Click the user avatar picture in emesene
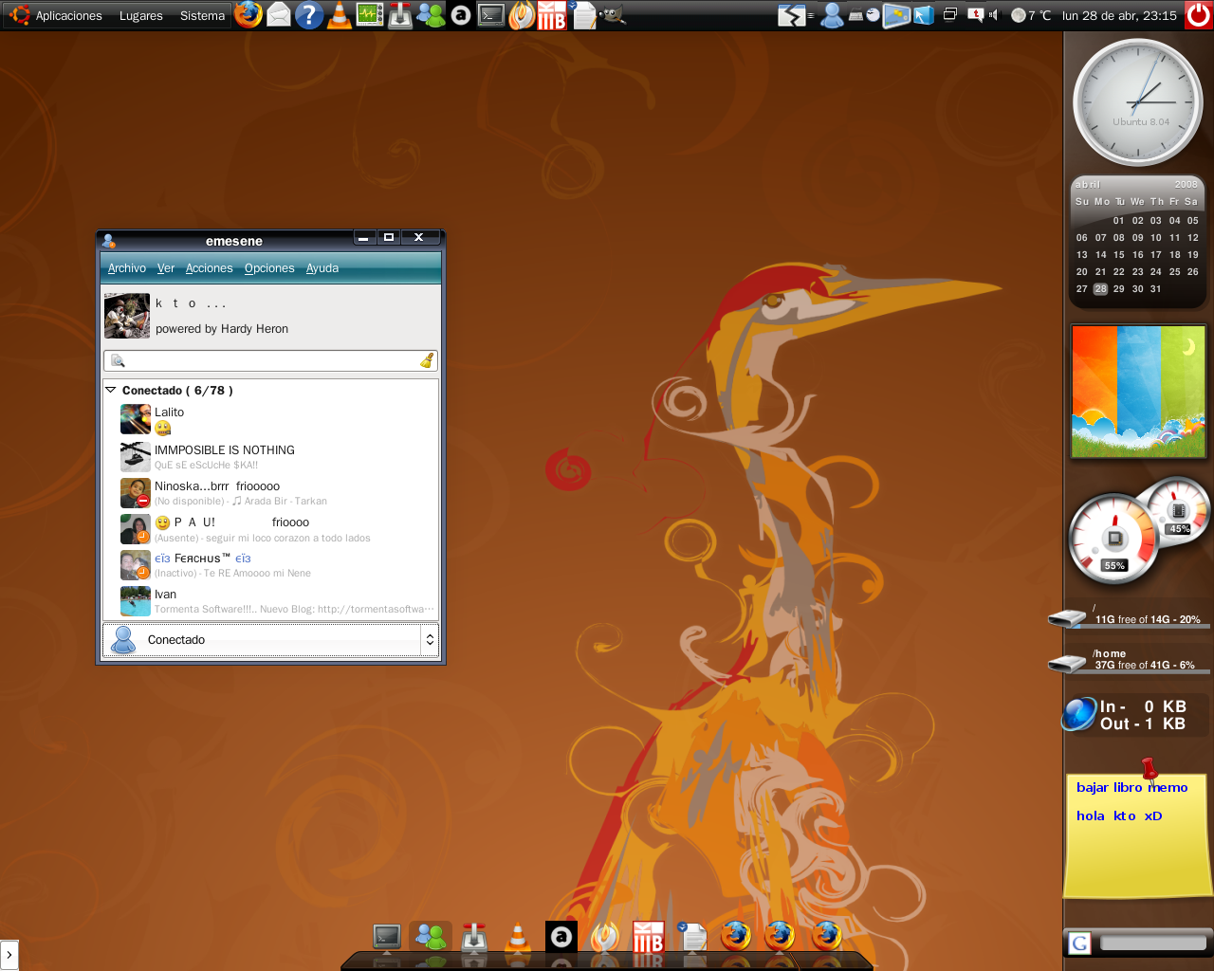Viewport: 1214px width, 971px height. 127,316
